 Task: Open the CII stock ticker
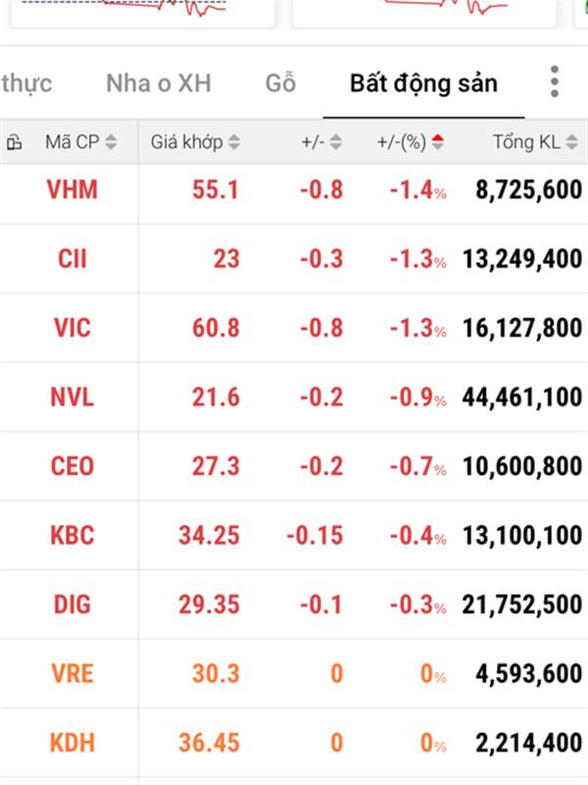(72, 259)
